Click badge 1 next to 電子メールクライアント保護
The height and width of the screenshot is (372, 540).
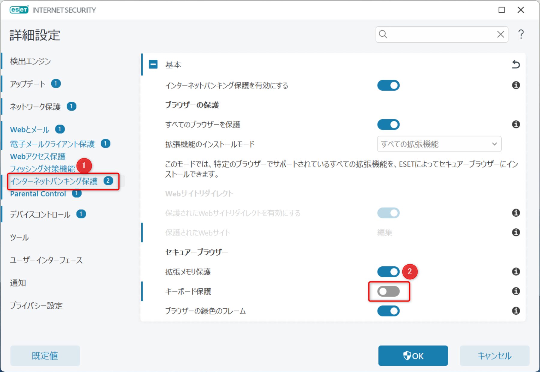105,144
